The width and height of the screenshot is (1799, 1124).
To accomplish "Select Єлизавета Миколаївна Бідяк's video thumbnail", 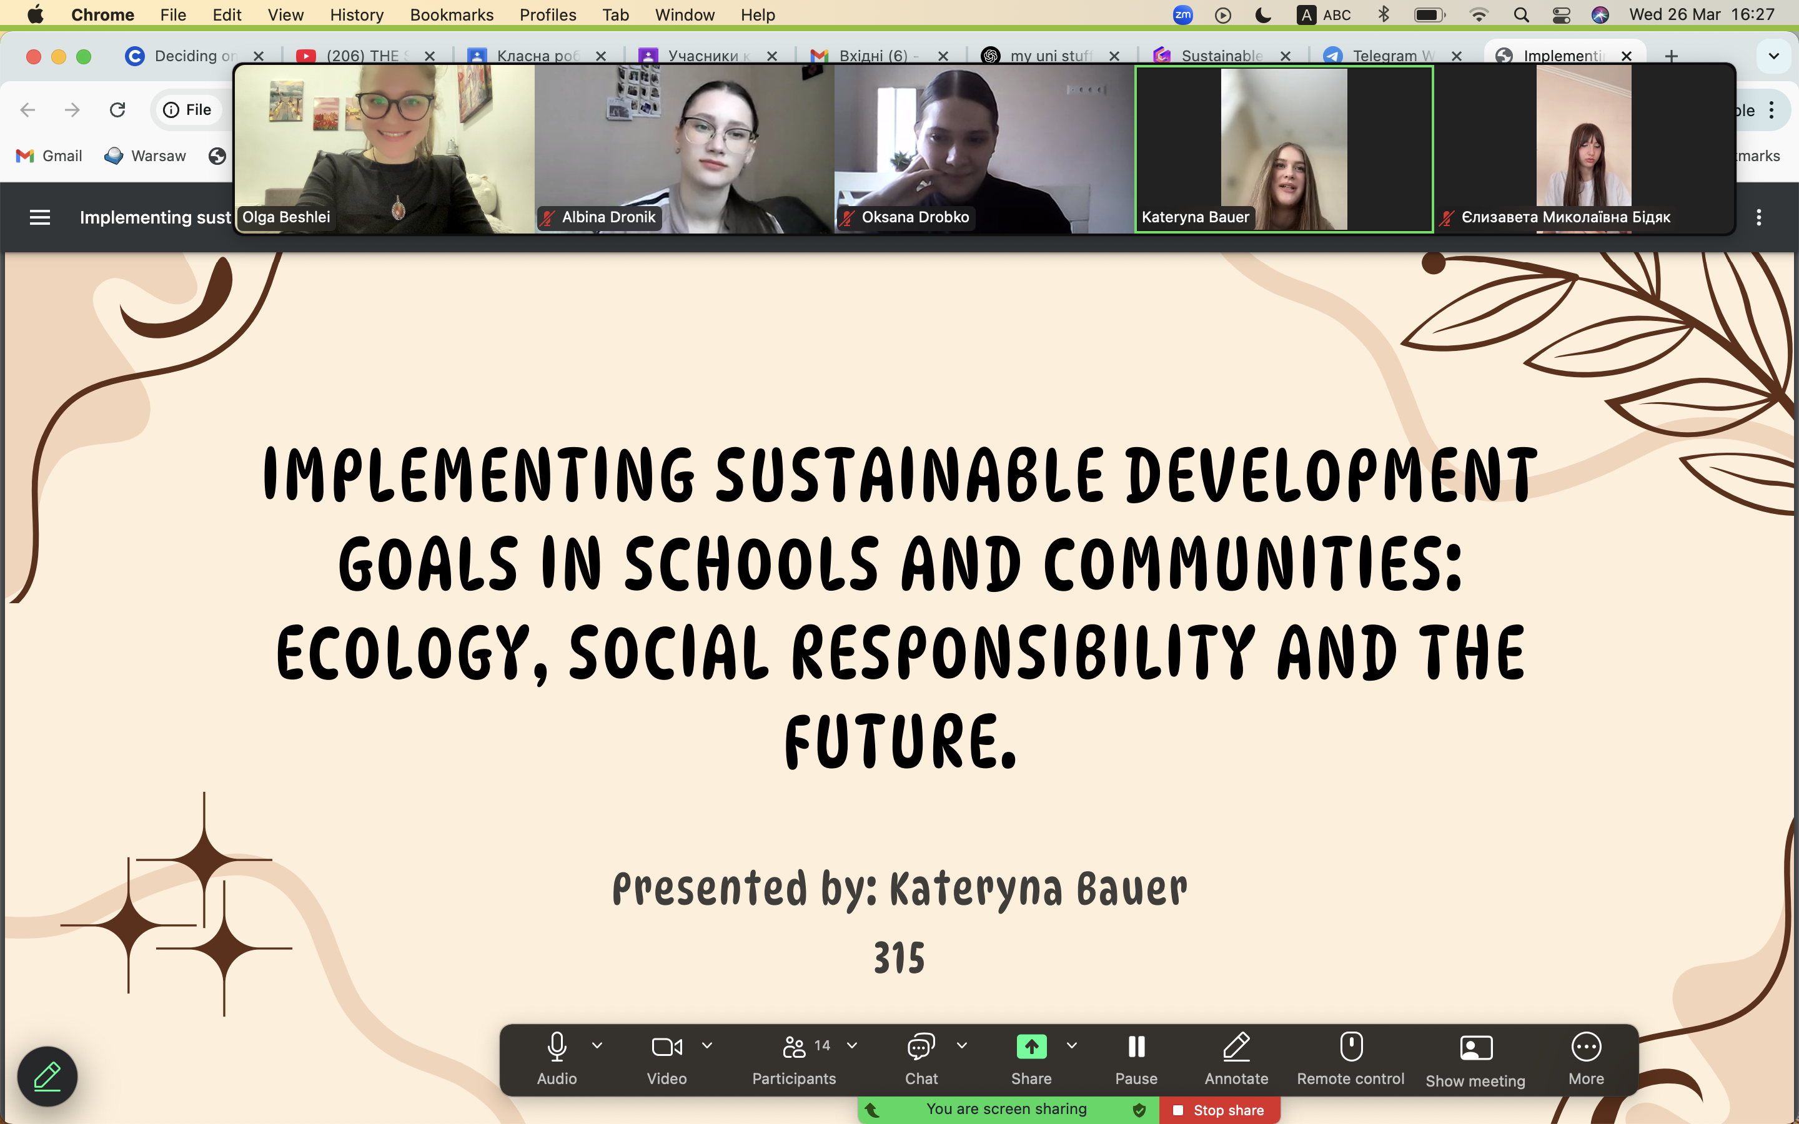I will coord(1583,149).
